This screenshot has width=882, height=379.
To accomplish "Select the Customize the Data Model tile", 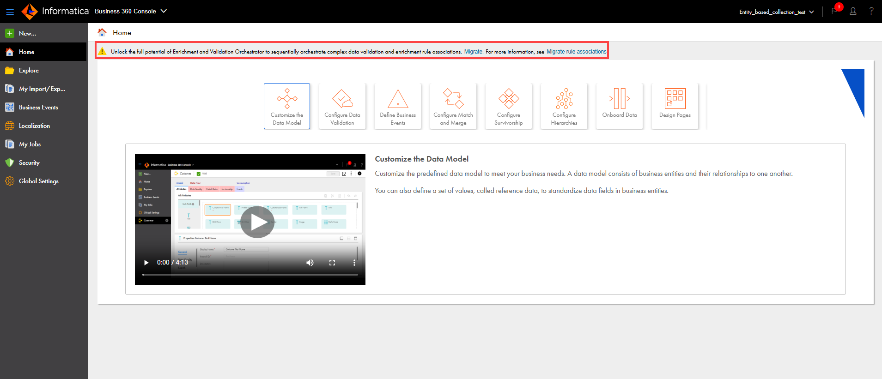I will pyautogui.click(x=287, y=106).
